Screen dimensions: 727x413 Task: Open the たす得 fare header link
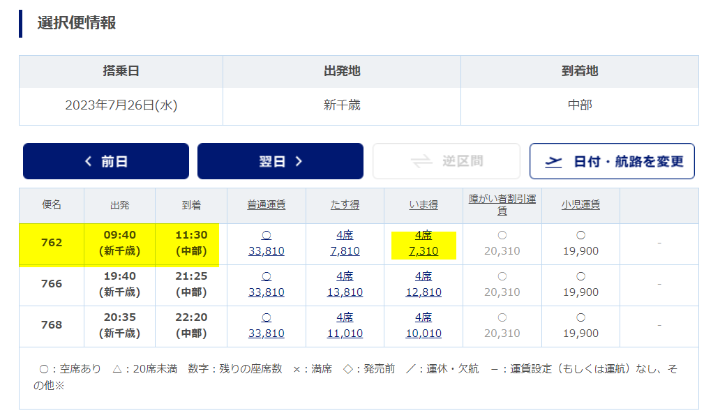click(345, 205)
